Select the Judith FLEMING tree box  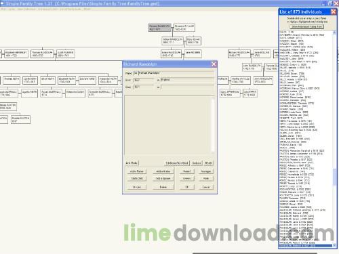point(65,54)
